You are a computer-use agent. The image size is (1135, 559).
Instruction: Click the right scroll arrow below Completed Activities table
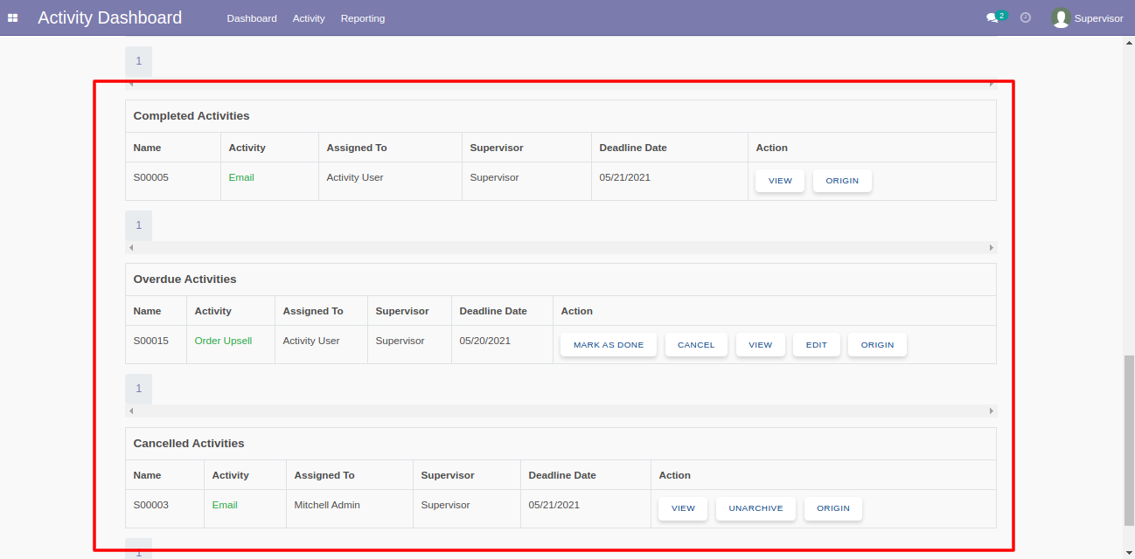pos(991,247)
